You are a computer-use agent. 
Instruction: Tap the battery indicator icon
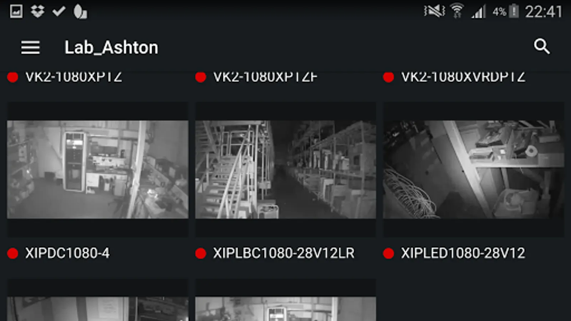pos(514,11)
